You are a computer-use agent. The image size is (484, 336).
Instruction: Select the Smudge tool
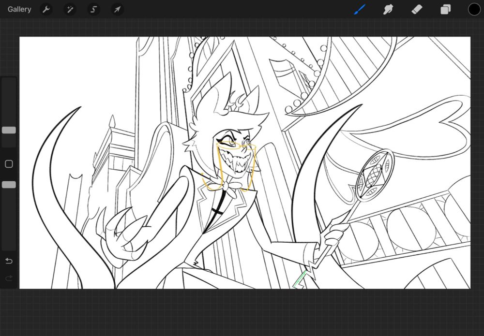(x=388, y=10)
